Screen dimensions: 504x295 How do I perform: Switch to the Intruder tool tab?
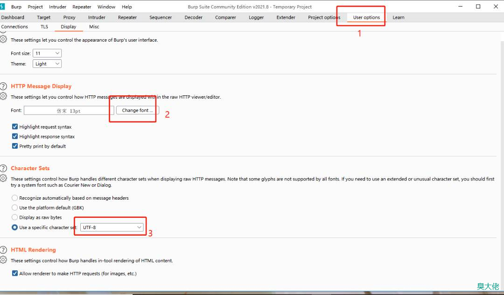(x=97, y=17)
